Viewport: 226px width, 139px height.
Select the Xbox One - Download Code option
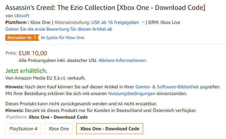[109, 129]
